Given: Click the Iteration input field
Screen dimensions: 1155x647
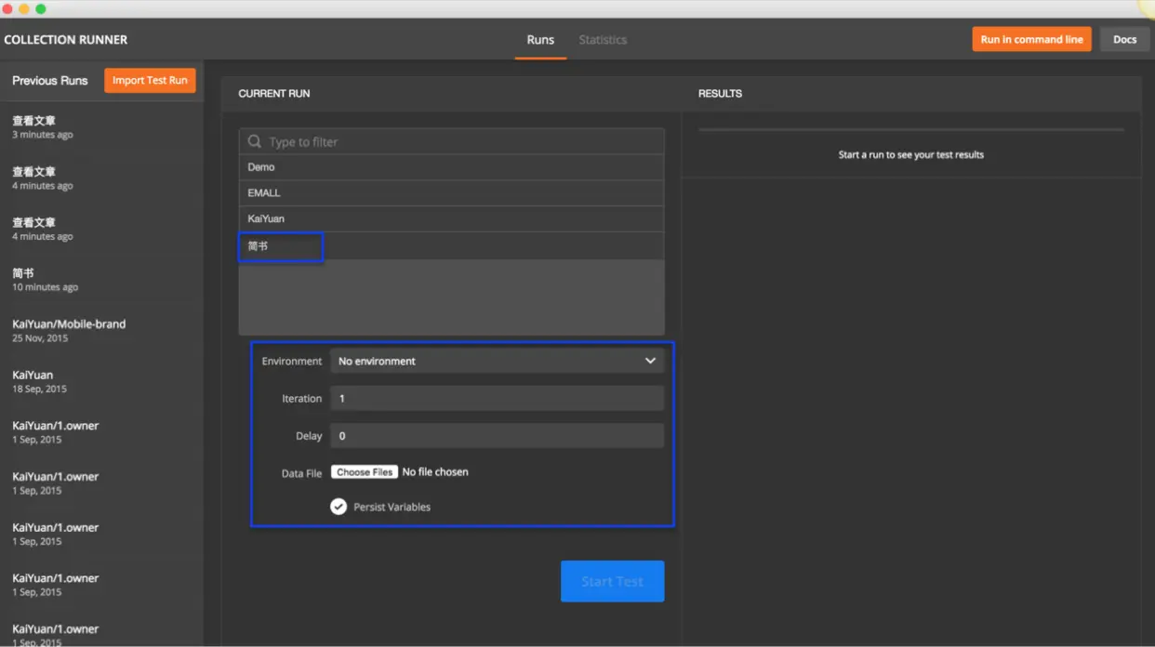Looking at the screenshot, I should coord(497,398).
